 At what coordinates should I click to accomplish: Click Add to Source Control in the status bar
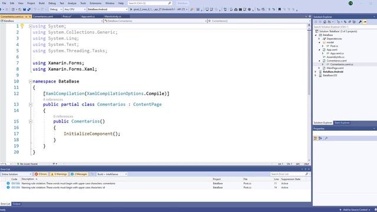click(x=355, y=210)
